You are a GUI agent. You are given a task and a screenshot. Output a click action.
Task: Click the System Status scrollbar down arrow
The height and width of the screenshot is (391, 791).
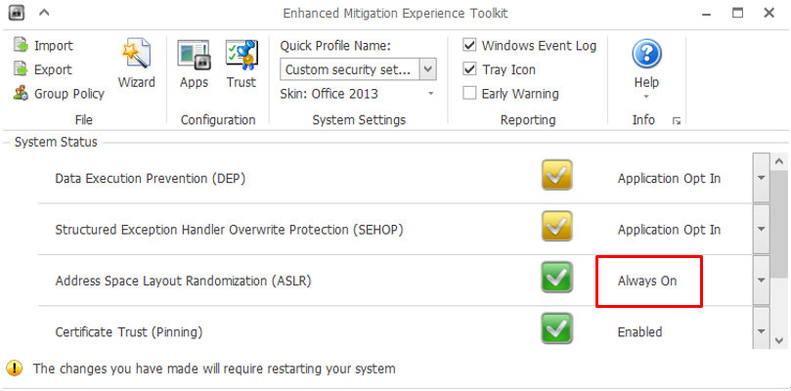(x=779, y=340)
